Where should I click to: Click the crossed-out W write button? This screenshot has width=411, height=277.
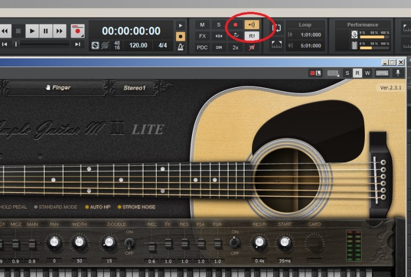(x=251, y=48)
